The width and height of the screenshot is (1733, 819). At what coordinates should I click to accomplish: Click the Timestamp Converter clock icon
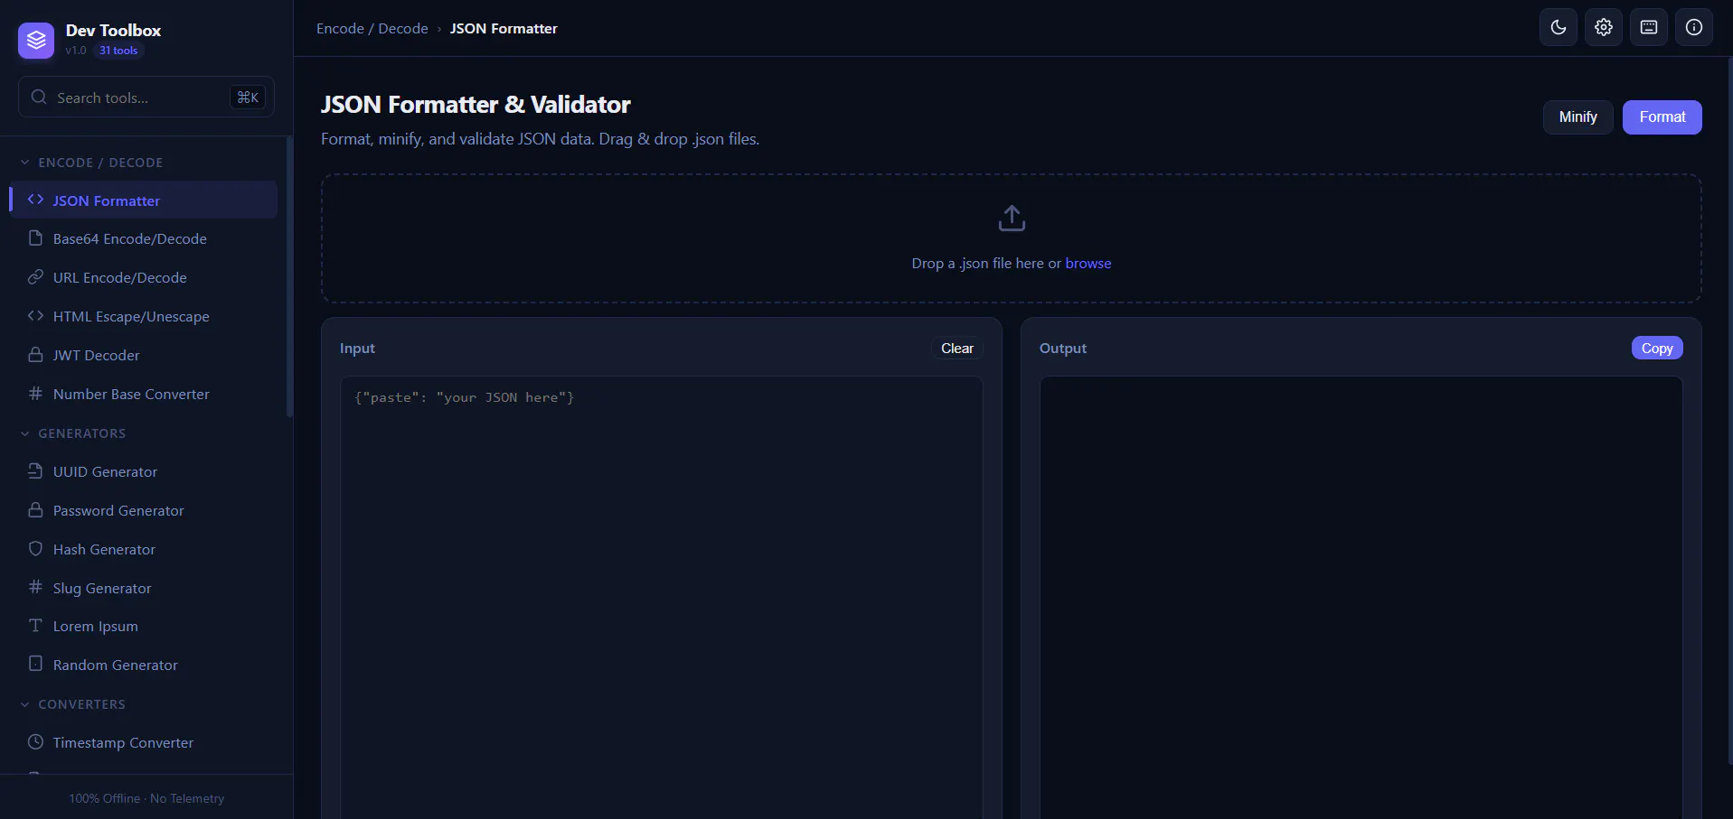(x=35, y=742)
